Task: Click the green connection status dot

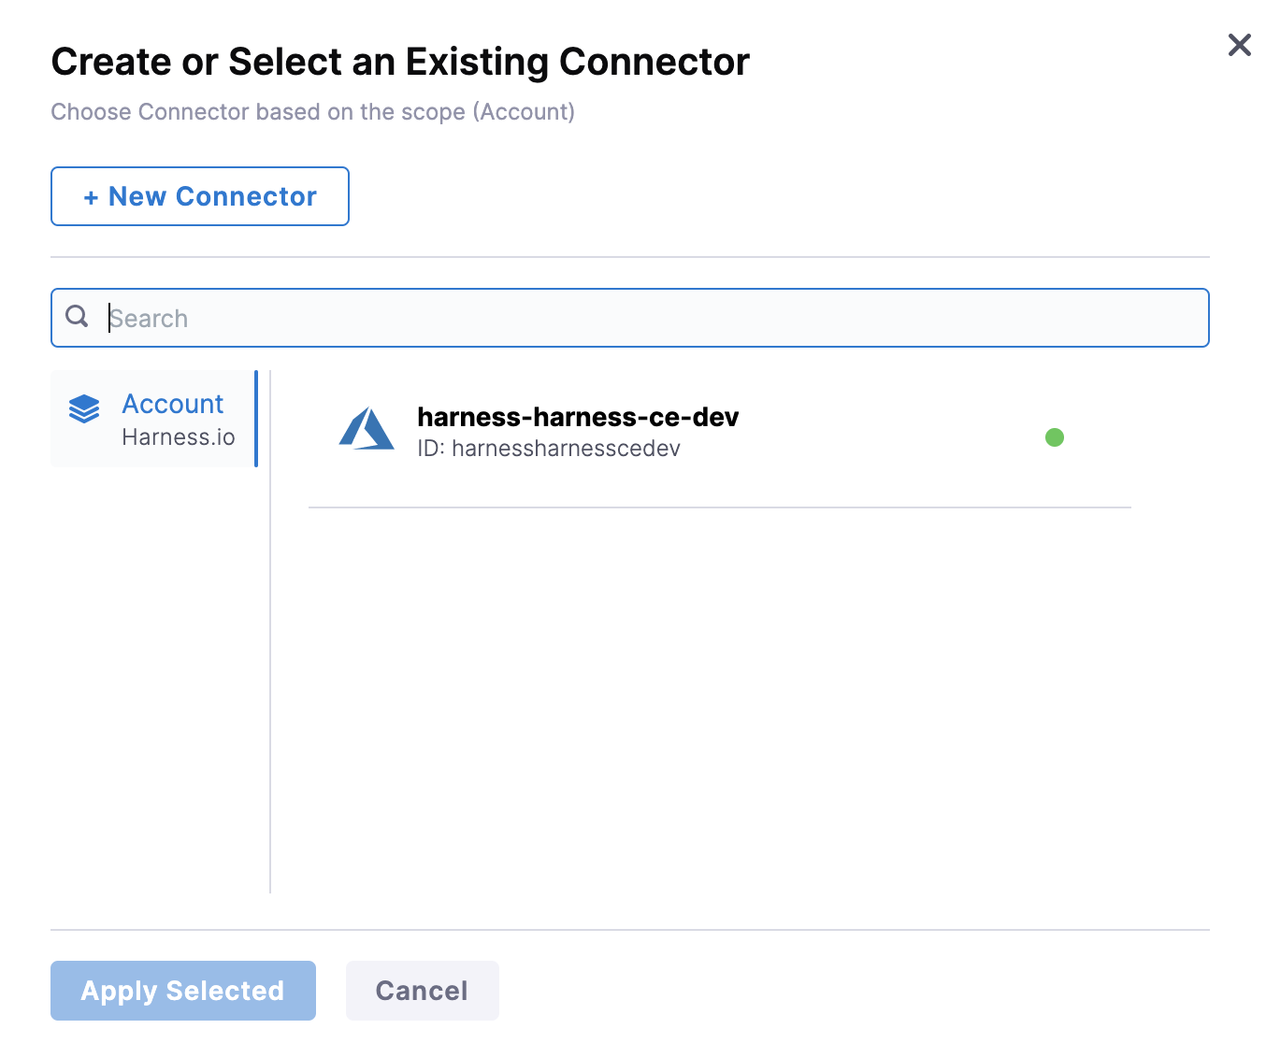Action: point(1055,437)
